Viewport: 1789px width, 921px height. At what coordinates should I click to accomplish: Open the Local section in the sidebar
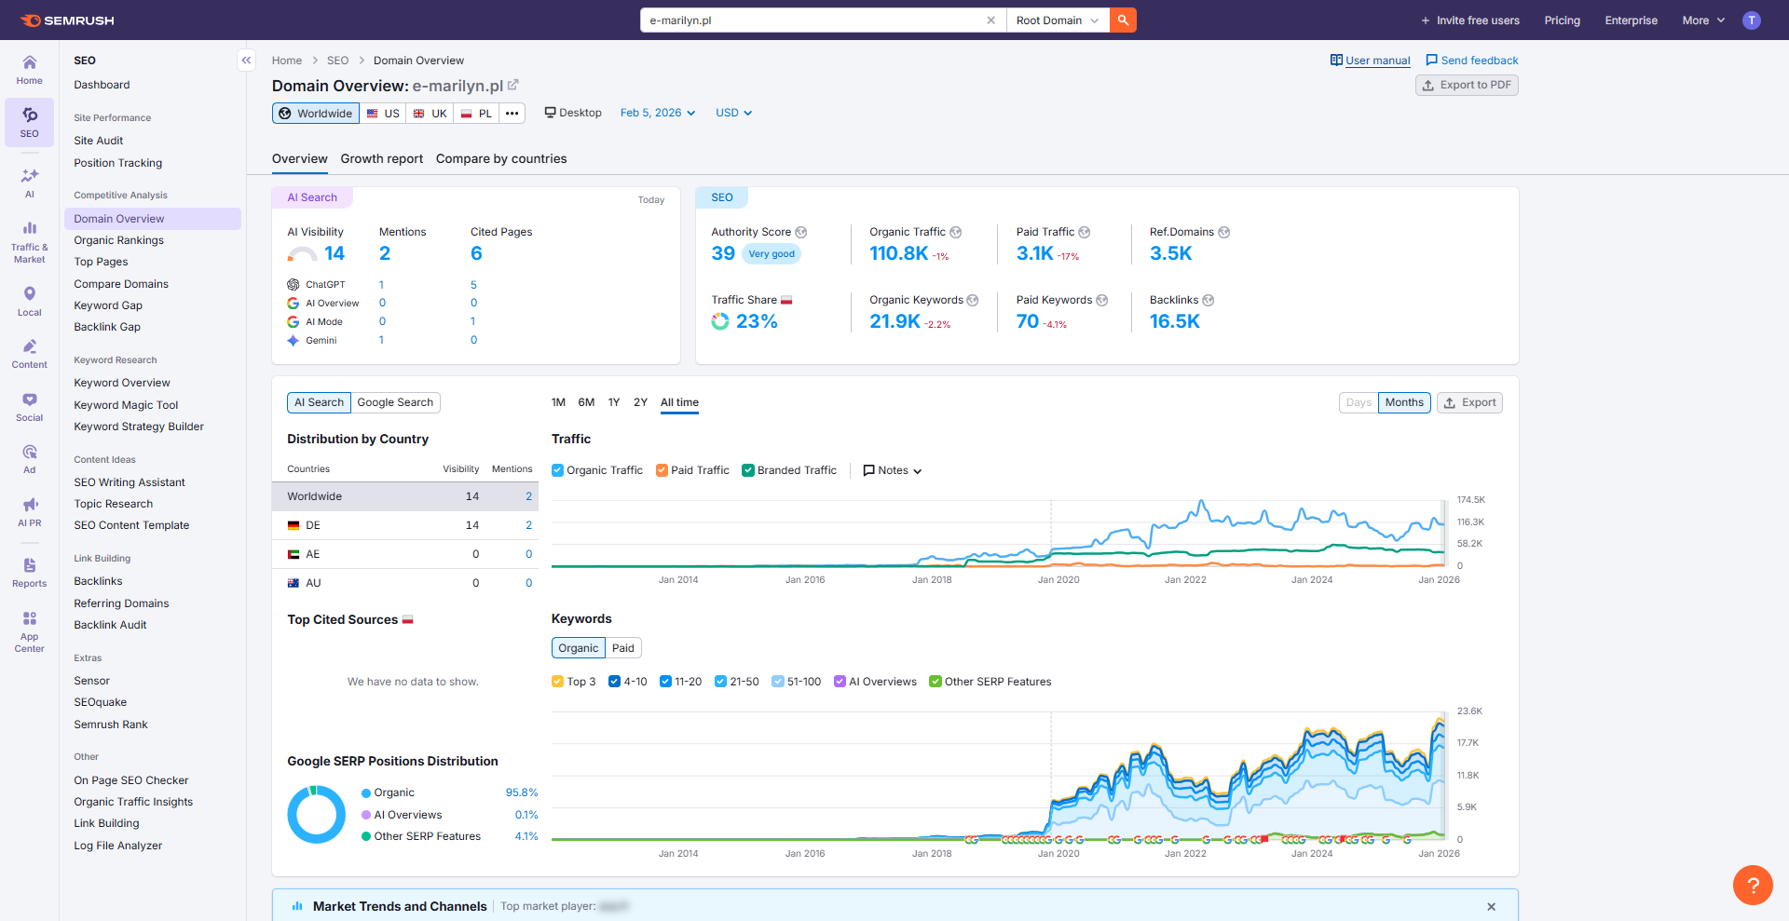pyautogui.click(x=30, y=301)
